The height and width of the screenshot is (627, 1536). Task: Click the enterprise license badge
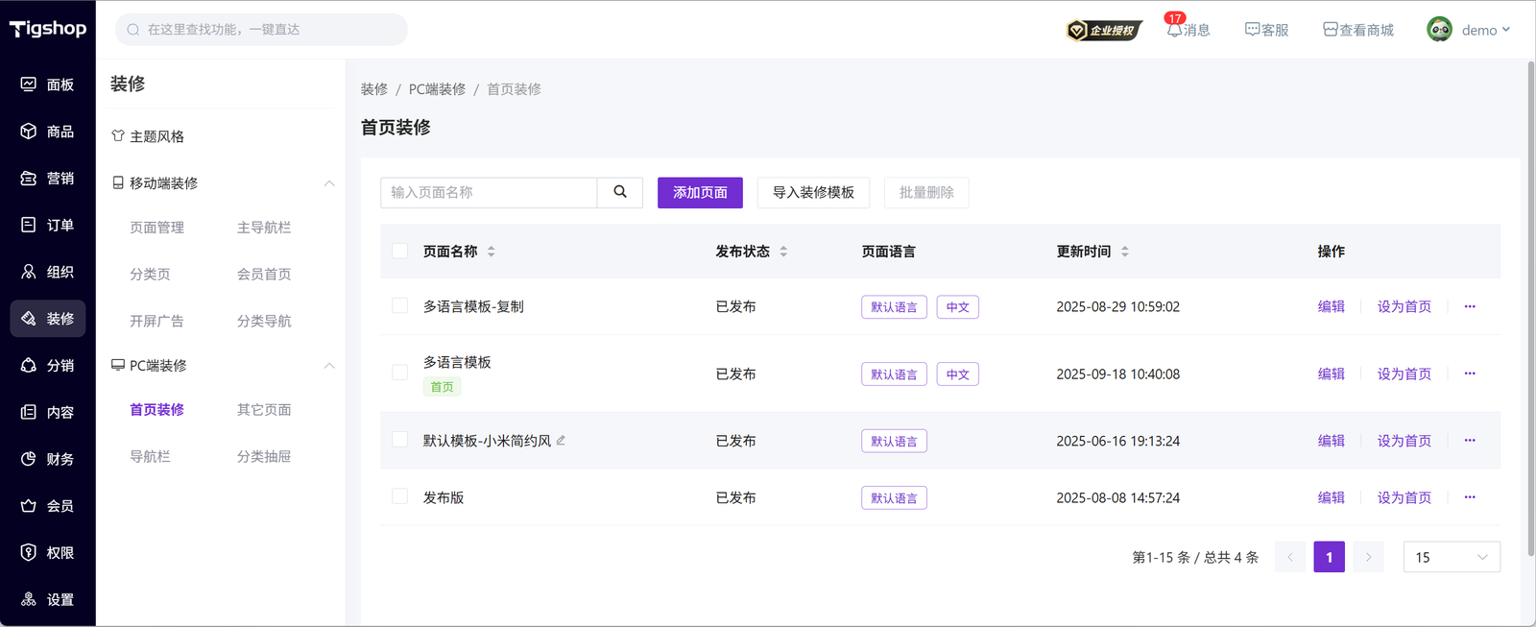[x=1104, y=31]
